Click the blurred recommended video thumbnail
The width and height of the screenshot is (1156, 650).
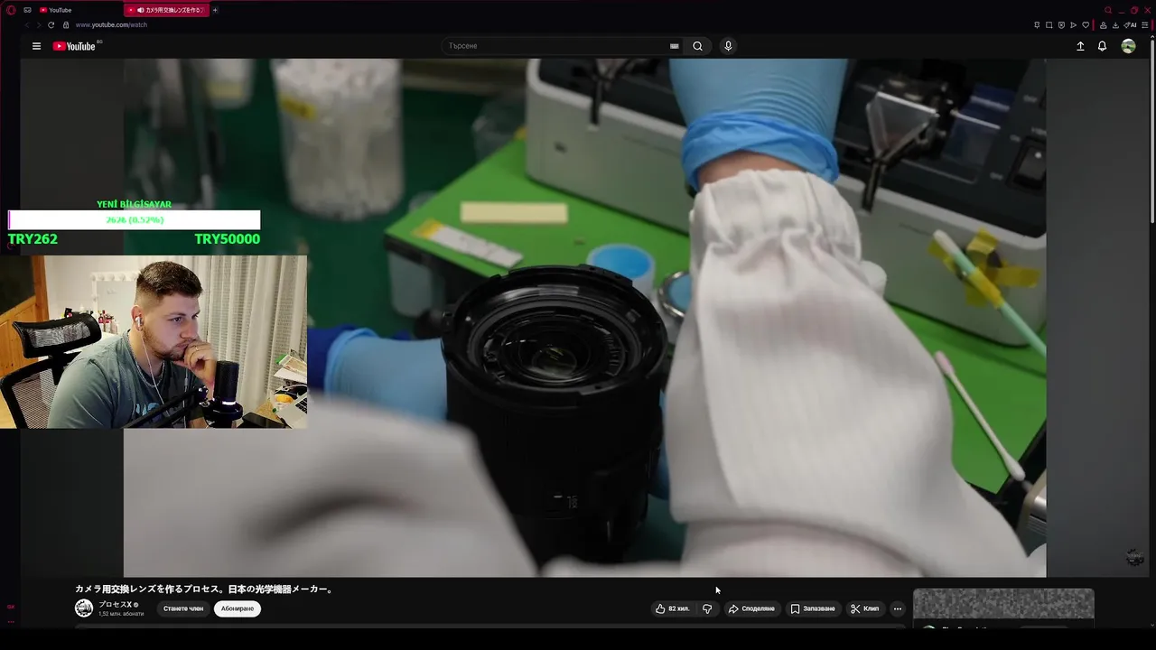coord(1003,604)
